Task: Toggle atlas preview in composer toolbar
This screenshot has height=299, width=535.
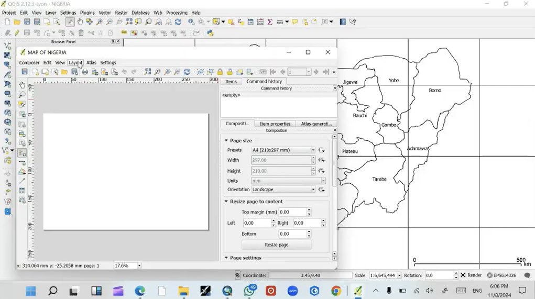Action: coord(263,72)
